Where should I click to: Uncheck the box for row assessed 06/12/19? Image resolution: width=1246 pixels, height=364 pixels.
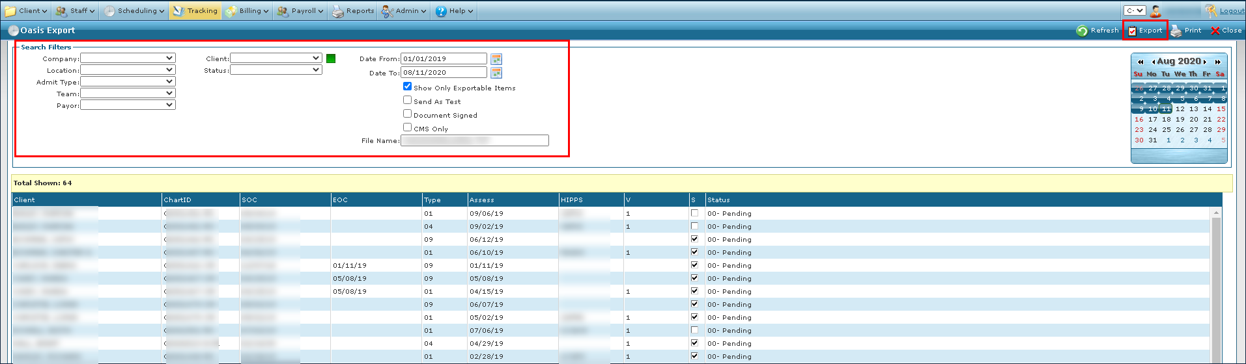(694, 239)
